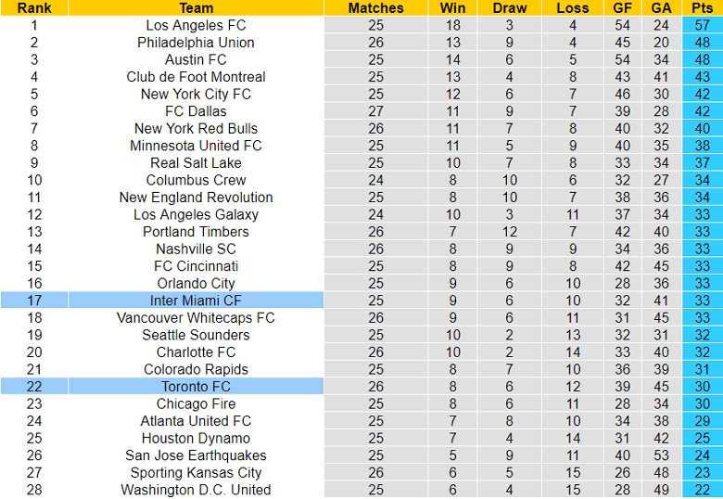723x499 pixels.
Task: Click the Team column header
Action: [196, 7]
